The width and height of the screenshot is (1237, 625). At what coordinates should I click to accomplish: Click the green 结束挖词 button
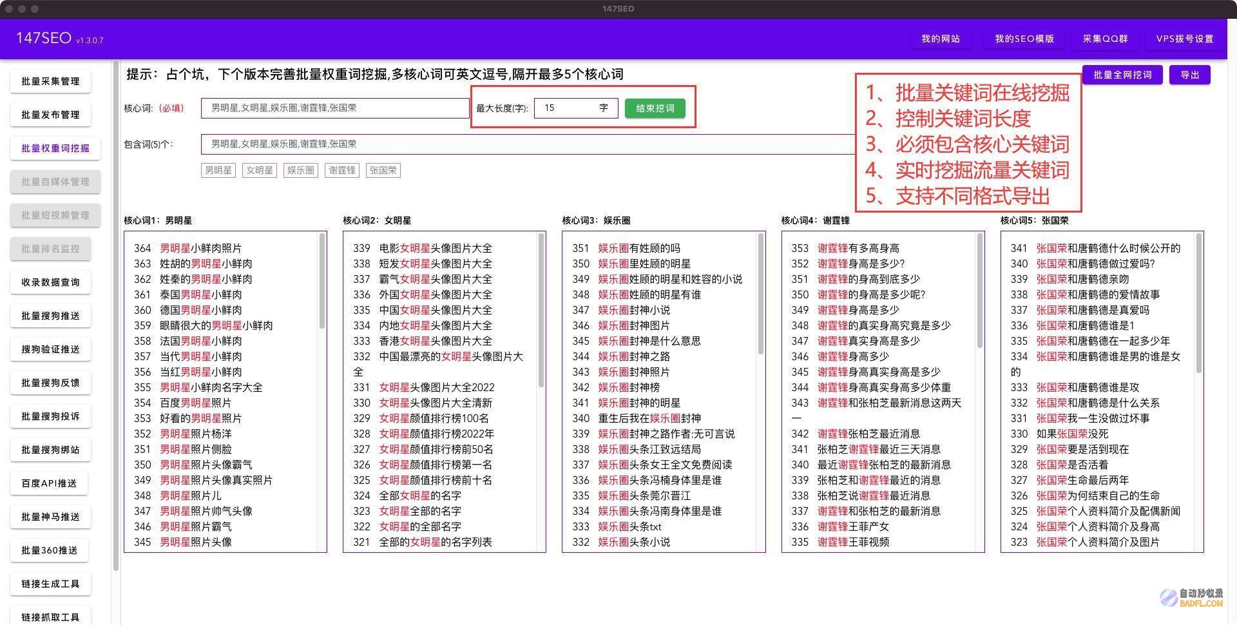(655, 108)
